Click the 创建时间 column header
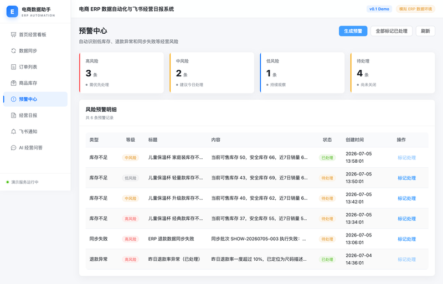 [354, 140]
